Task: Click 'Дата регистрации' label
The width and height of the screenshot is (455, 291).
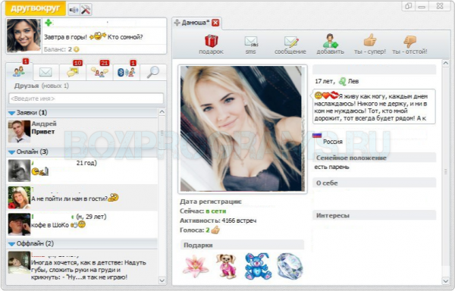Action: click(210, 202)
